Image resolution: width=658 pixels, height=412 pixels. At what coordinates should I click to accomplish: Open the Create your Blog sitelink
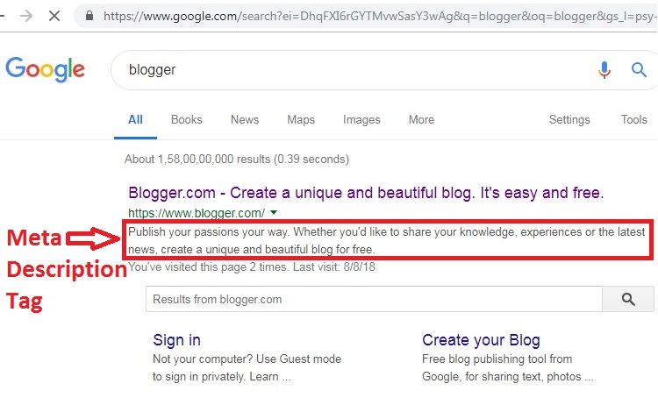click(481, 340)
